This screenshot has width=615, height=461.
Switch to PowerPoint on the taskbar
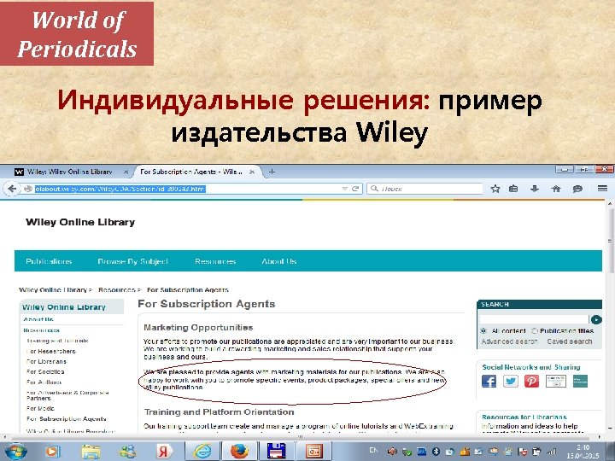(x=313, y=452)
